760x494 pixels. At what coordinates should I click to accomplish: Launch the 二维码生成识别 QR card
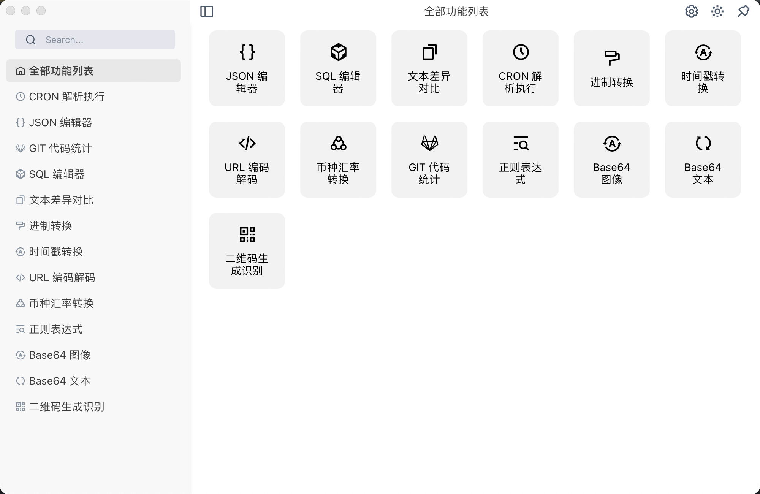tap(247, 251)
